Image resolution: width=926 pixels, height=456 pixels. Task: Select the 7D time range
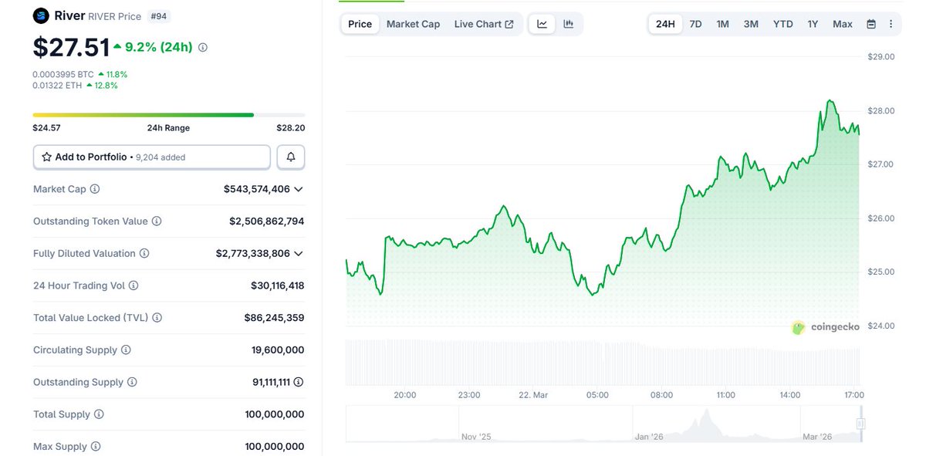click(695, 24)
